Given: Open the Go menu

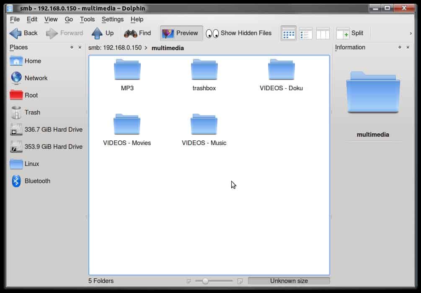Looking at the screenshot, I should [x=69, y=19].
